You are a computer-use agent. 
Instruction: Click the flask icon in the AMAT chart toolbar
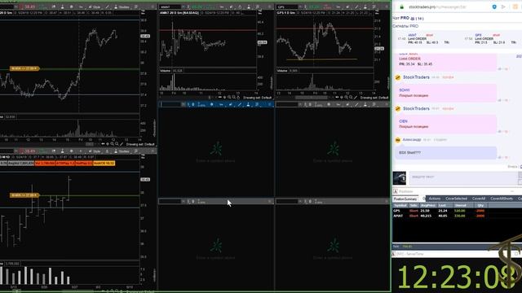pos(248,7)
